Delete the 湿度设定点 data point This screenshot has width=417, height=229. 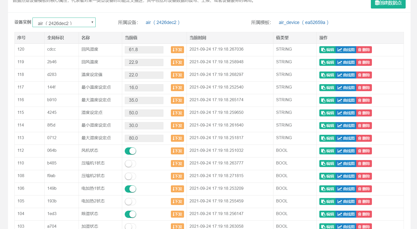click(x=364, y=113)
